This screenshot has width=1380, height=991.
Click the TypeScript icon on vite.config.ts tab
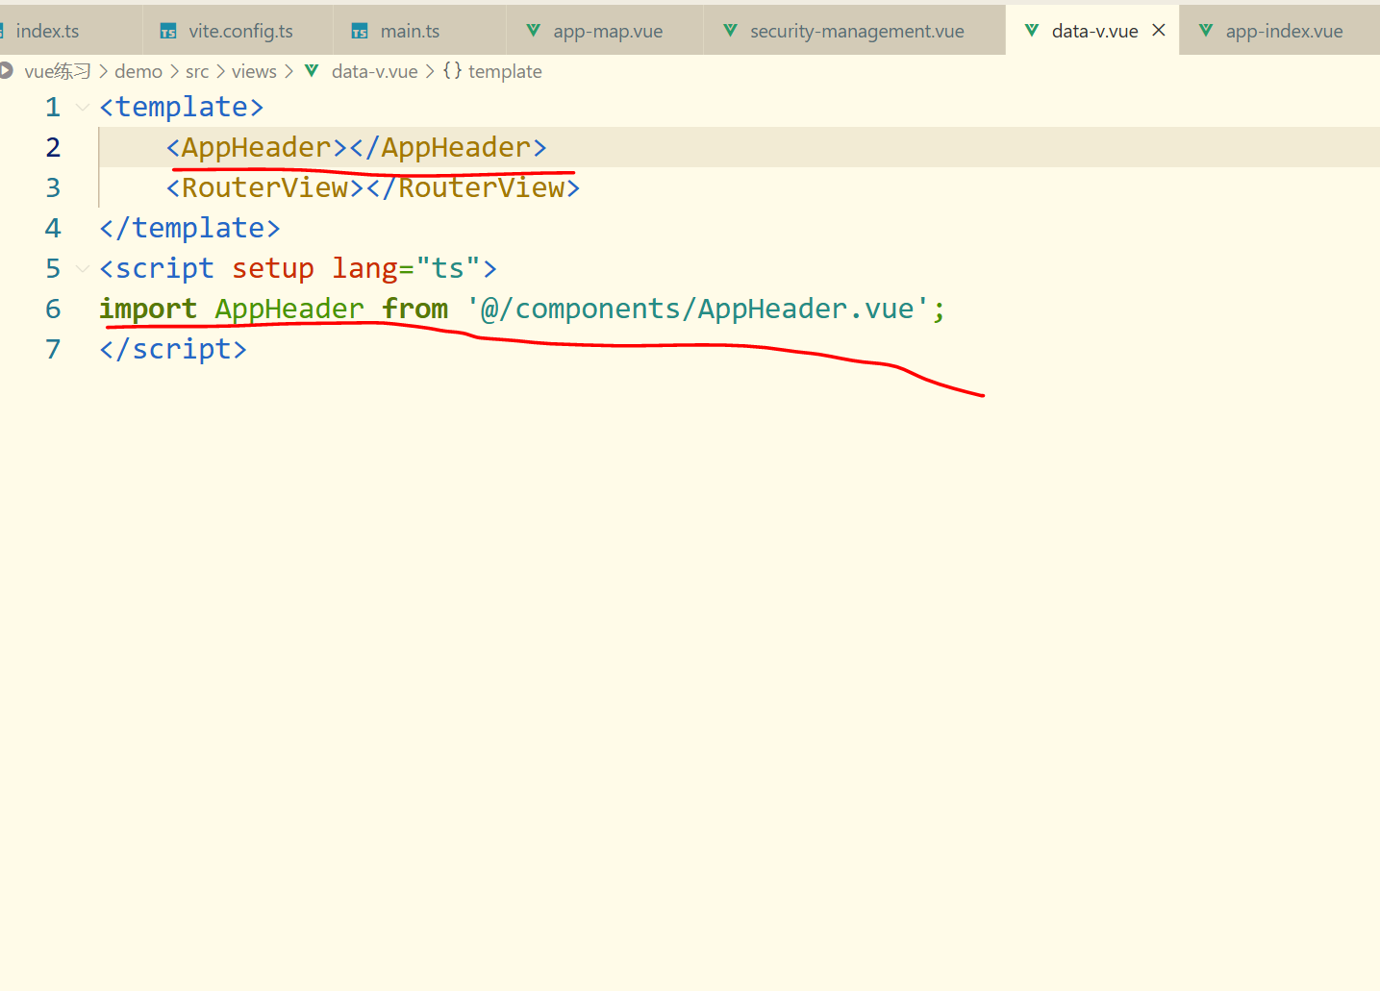[168, 32]
